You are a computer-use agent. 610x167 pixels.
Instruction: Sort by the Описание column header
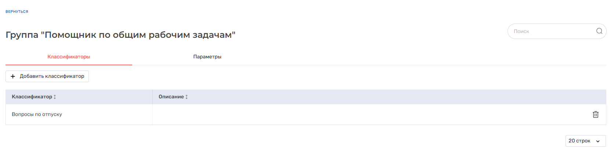(x=171, y=97)
